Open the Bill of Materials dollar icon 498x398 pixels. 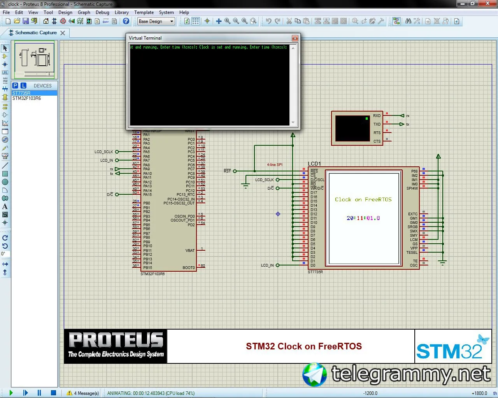coord(97,21)
